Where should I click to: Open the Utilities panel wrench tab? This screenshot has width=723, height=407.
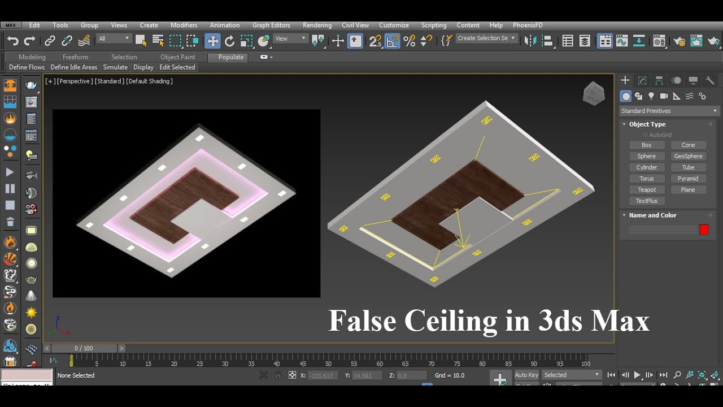pos(711,81)
